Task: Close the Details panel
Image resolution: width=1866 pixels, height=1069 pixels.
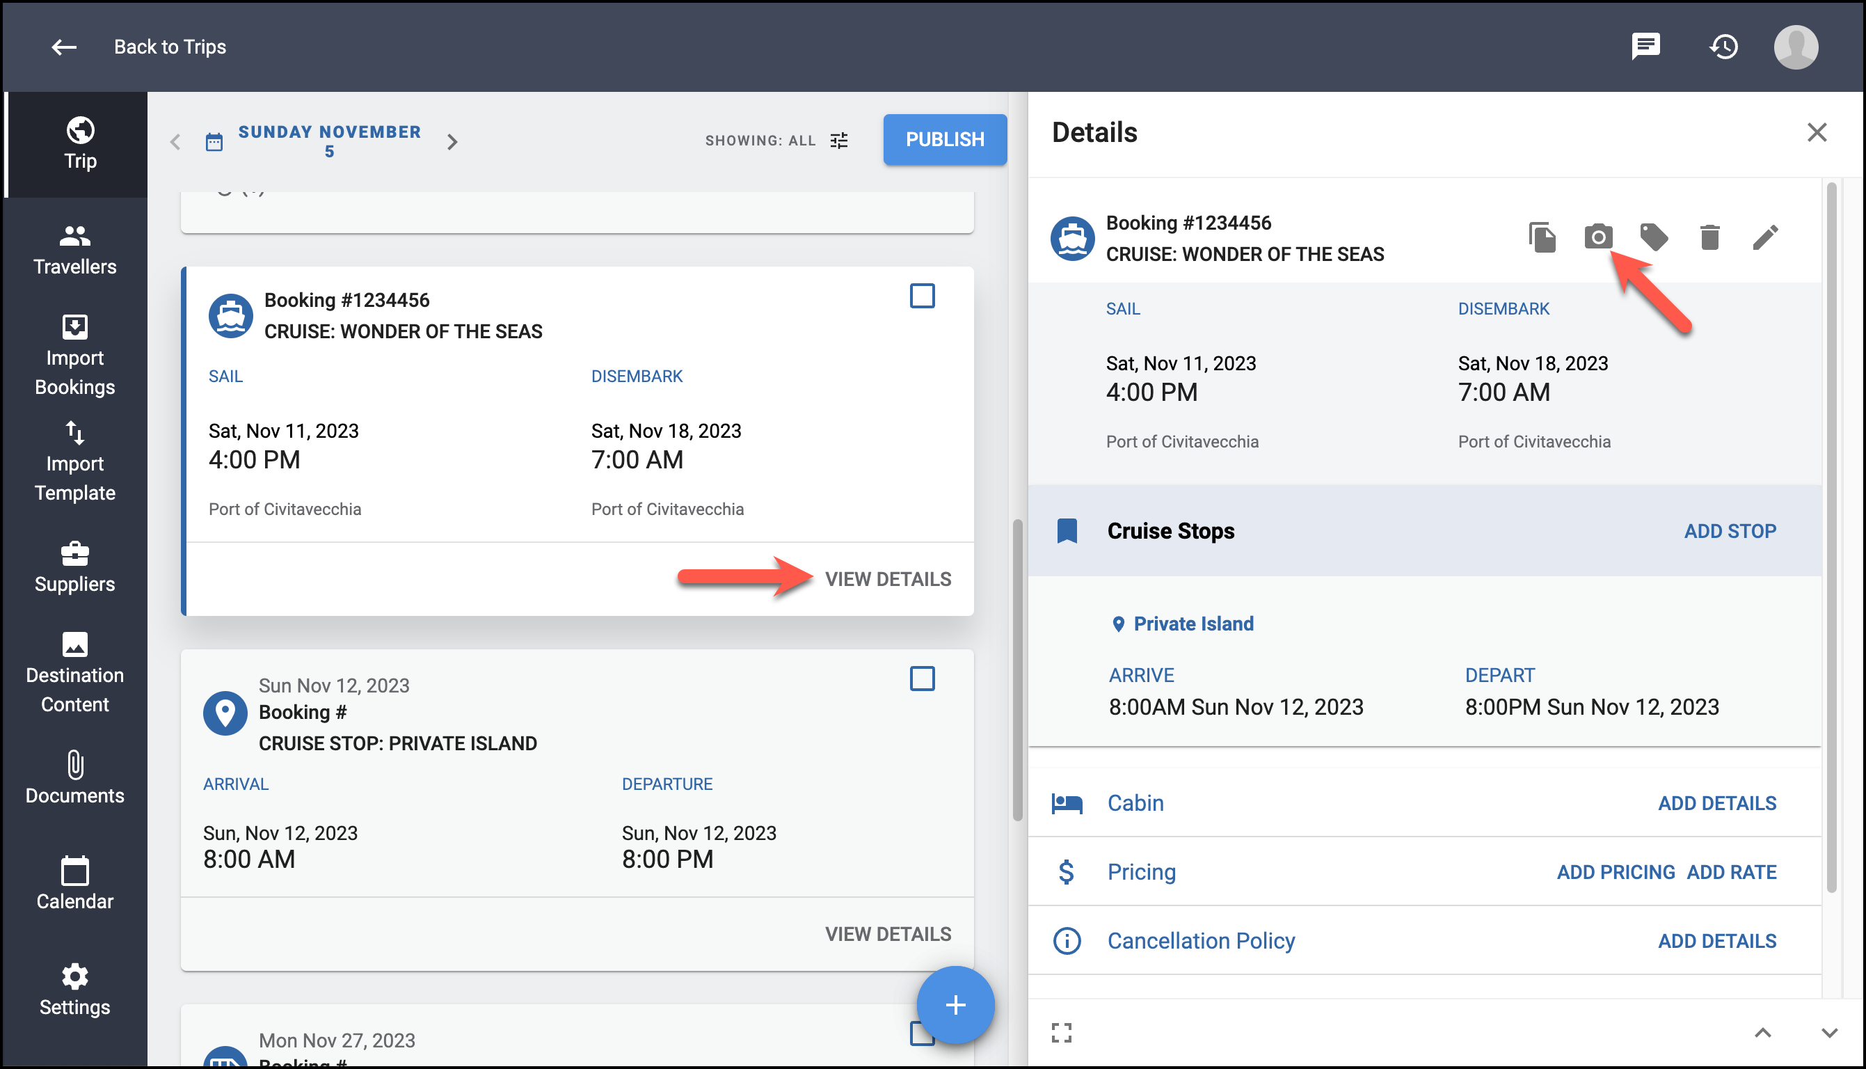Action: [x=1816, y=132]
